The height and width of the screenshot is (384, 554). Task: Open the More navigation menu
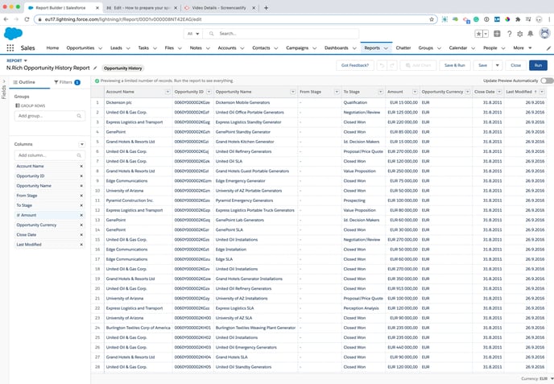523,48
